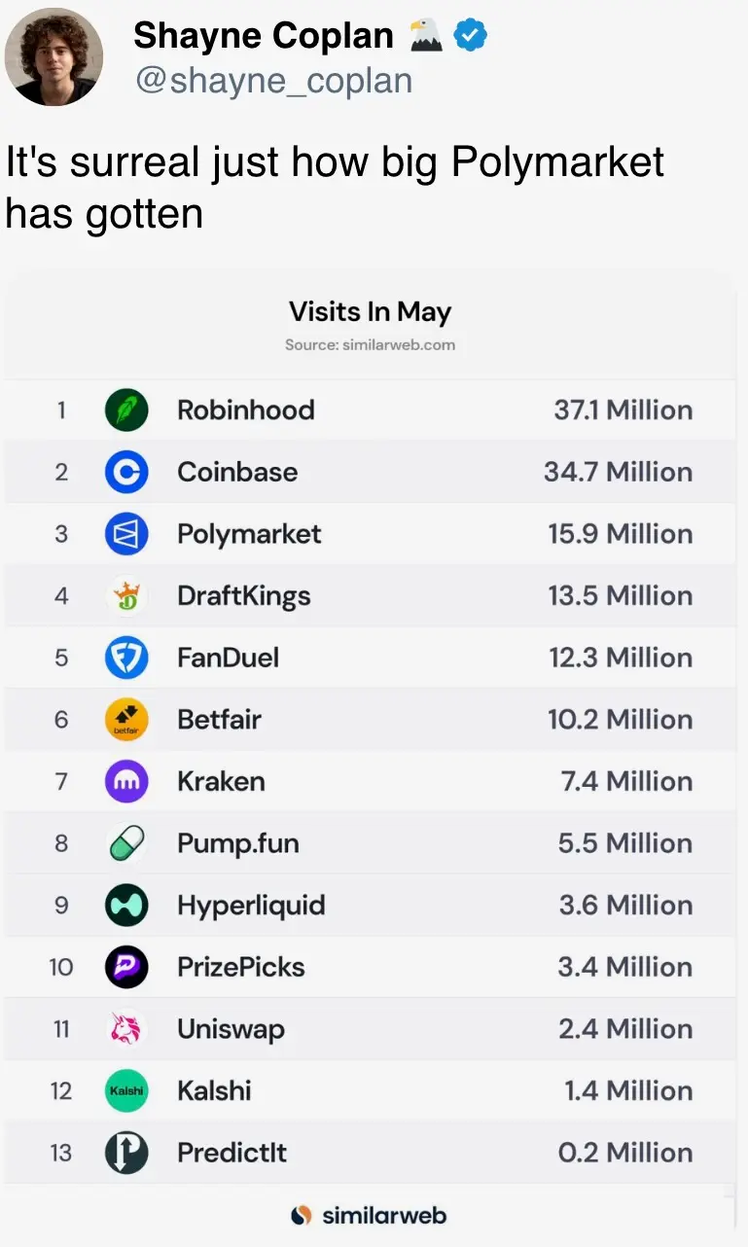Click the "Visits In May" chart title
Image resolution: width=748 pixels, height=1247 pixels.
(x=370, y=312)
